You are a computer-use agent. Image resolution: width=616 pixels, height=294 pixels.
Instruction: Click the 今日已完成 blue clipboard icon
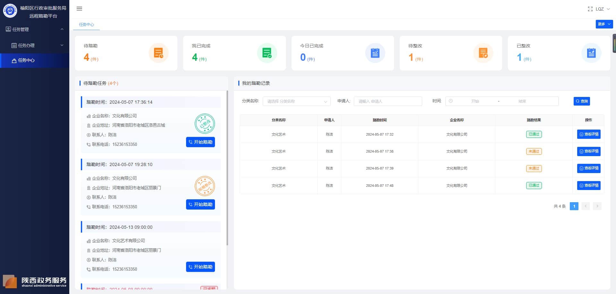tap(375, 53)
